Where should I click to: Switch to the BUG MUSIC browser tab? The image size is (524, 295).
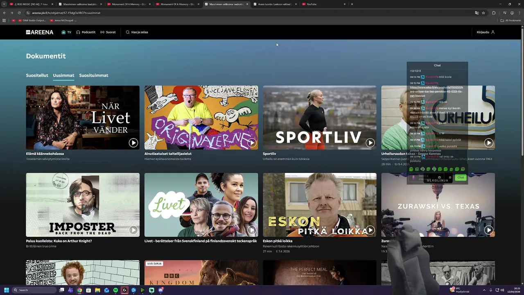pos(31,4)
